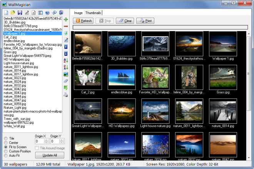Click the Update All button
Screen dimensions: 254x169
click(49, 155)
